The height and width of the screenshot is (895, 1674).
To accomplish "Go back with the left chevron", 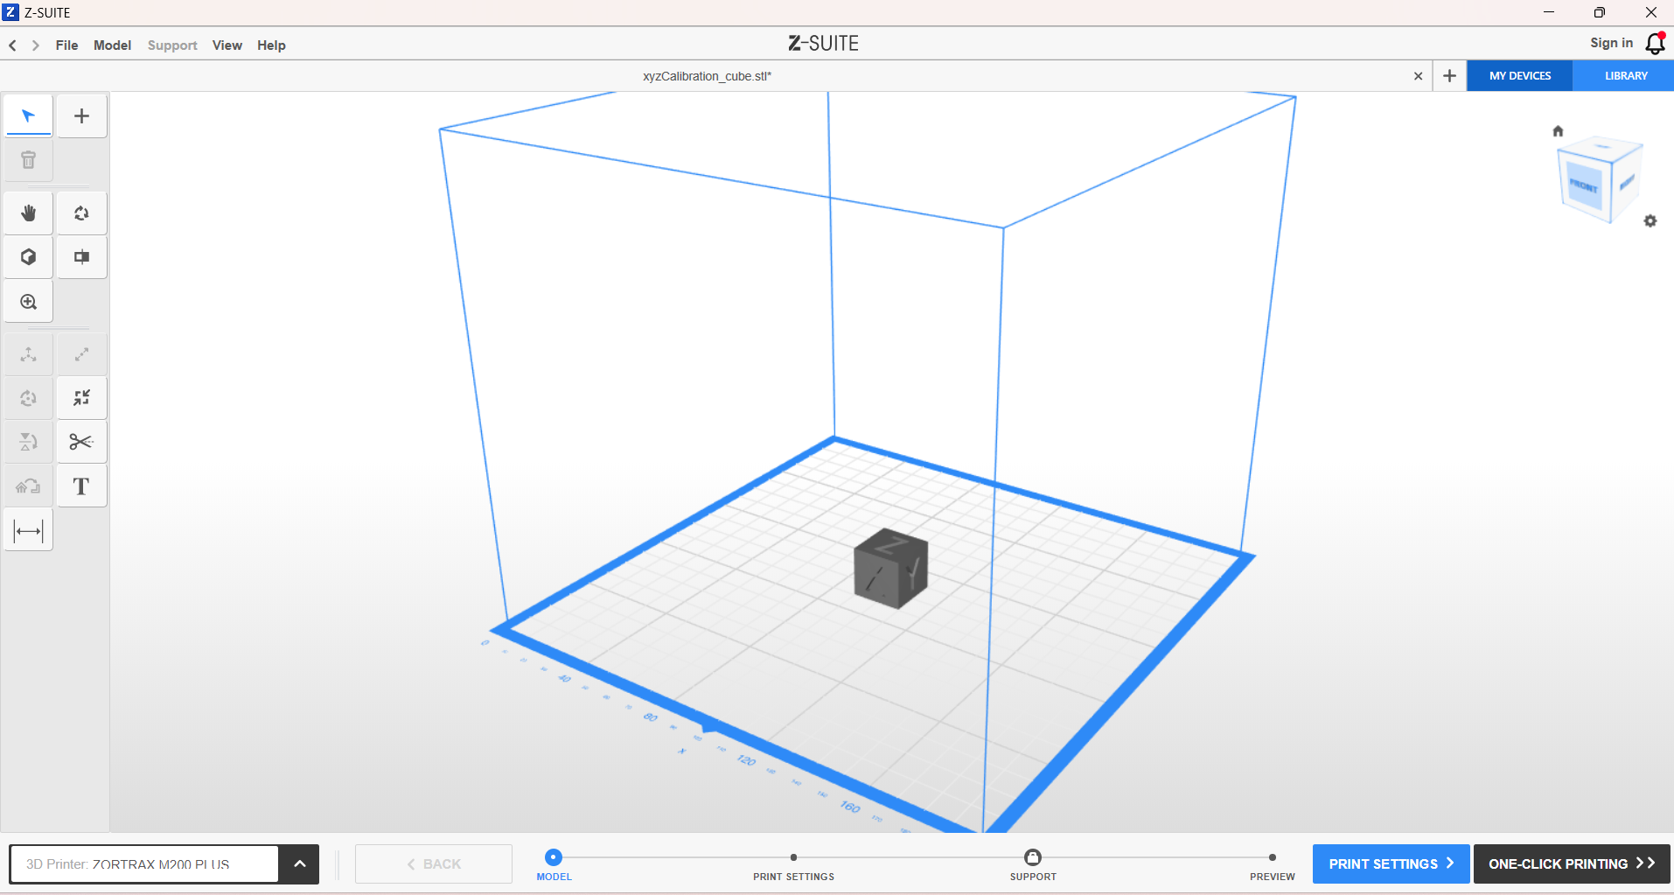I will point(13,45).
